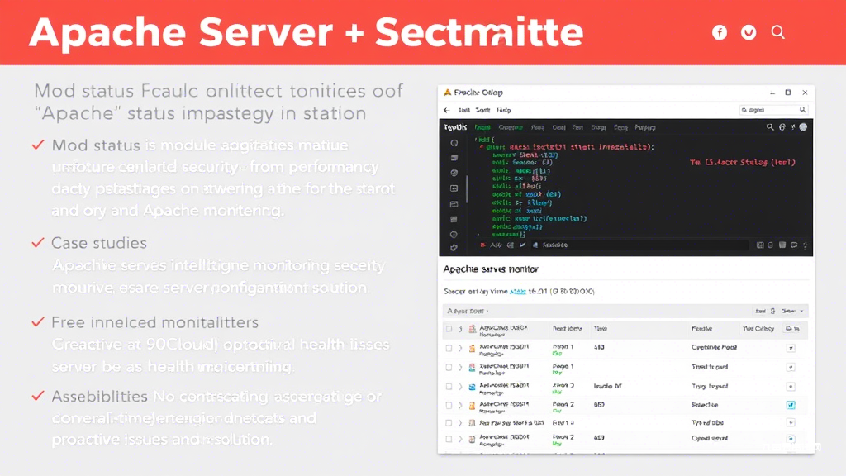Click the up-down arrows icon at bottom bar's end
The image size is (846, 476).
805,245
